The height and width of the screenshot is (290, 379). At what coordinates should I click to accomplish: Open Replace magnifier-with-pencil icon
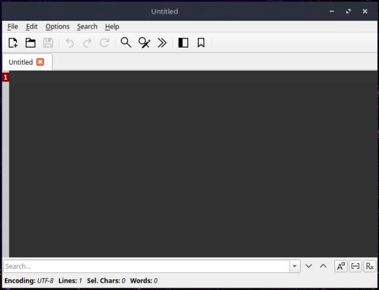tap(144, 43)
